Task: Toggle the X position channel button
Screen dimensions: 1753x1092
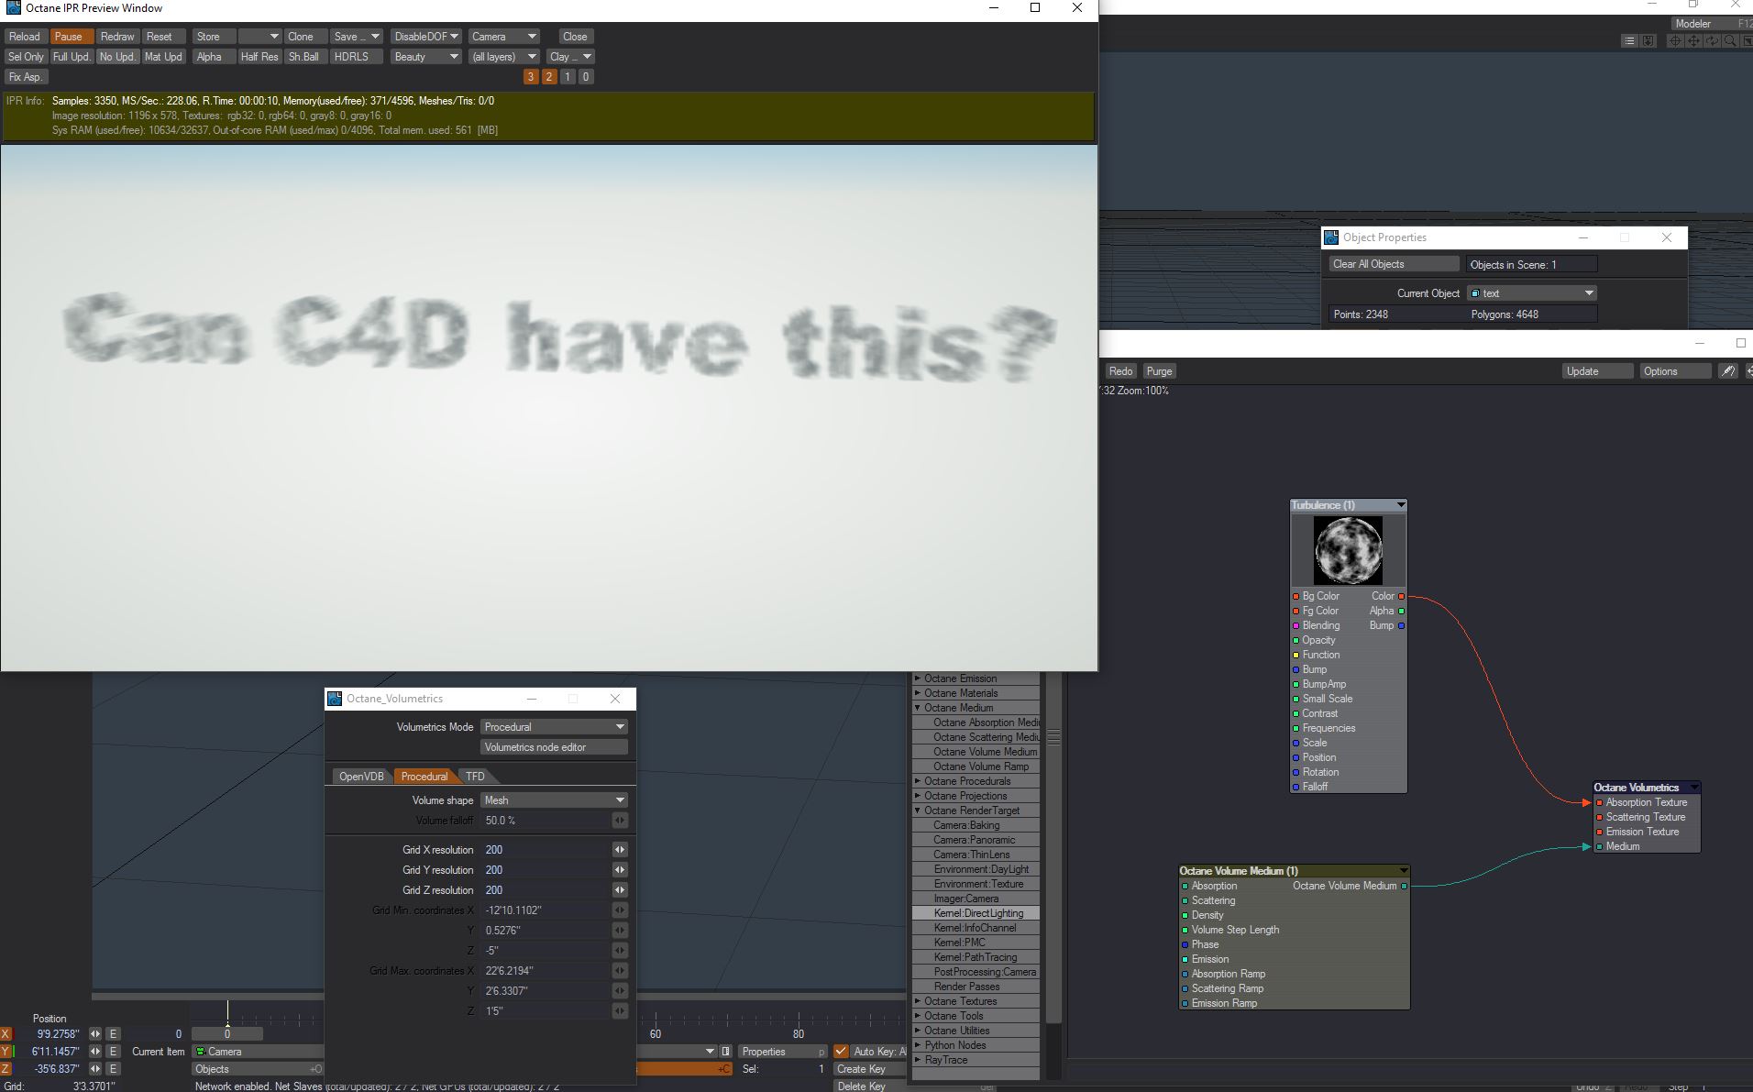Action: tap(6, 1034)
